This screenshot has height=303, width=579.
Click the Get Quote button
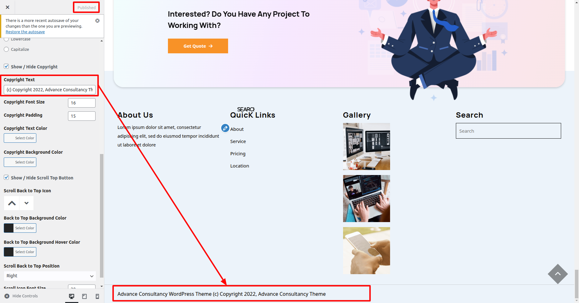point(198,46)
